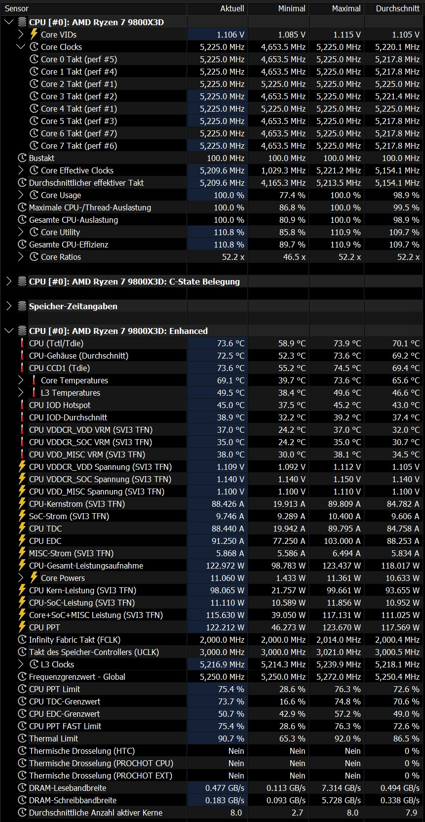This screenshot has height=822, width=425.
Task: Click the clock icon beside Core 4 Takt
Action: click(x=34, y=109)
